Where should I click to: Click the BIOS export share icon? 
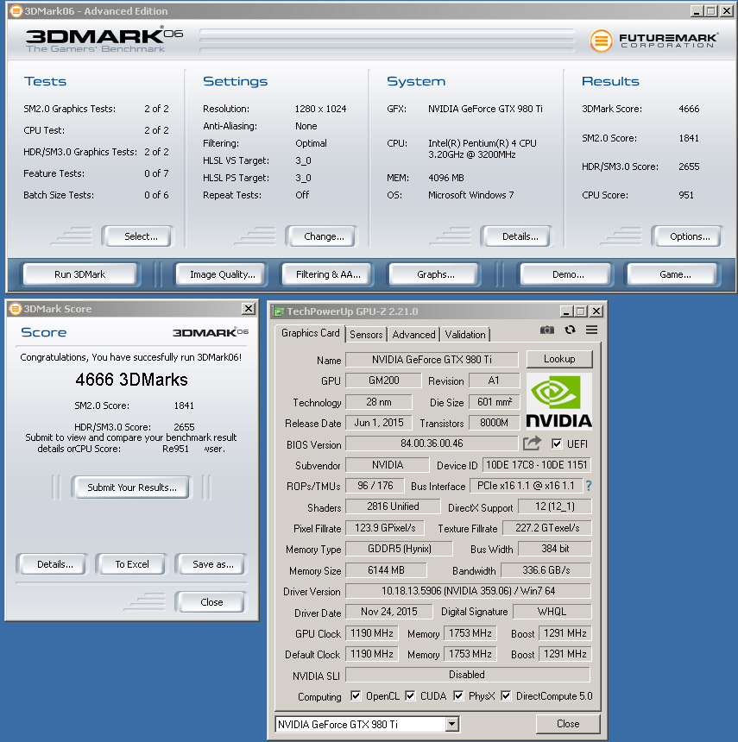(x=532, y=443)
